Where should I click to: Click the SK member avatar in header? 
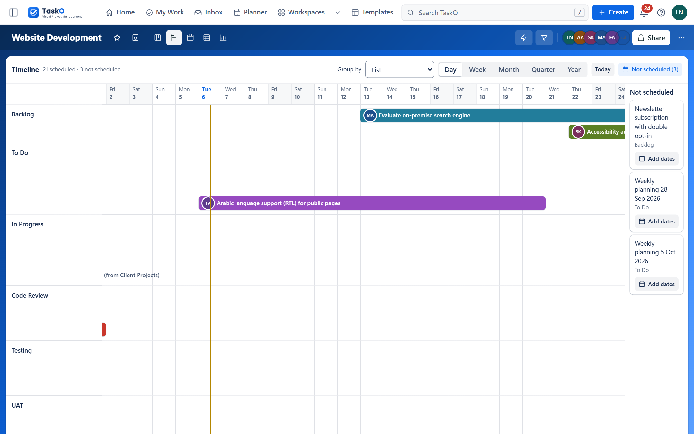591,38
